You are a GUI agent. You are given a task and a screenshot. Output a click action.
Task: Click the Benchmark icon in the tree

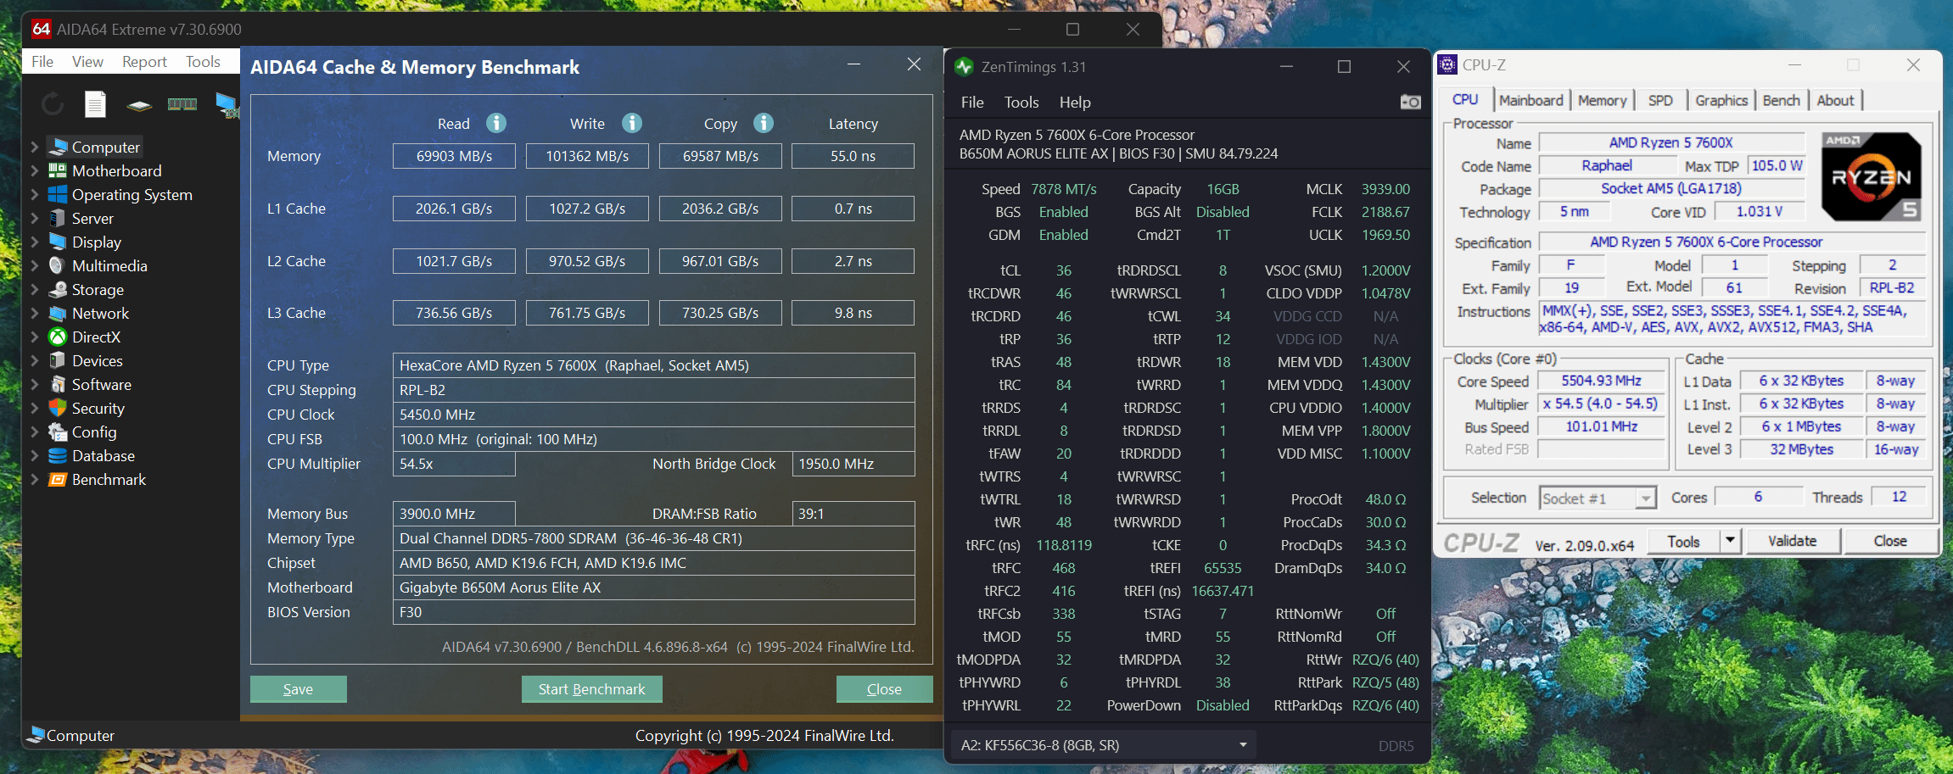click(x=58, y=479)
